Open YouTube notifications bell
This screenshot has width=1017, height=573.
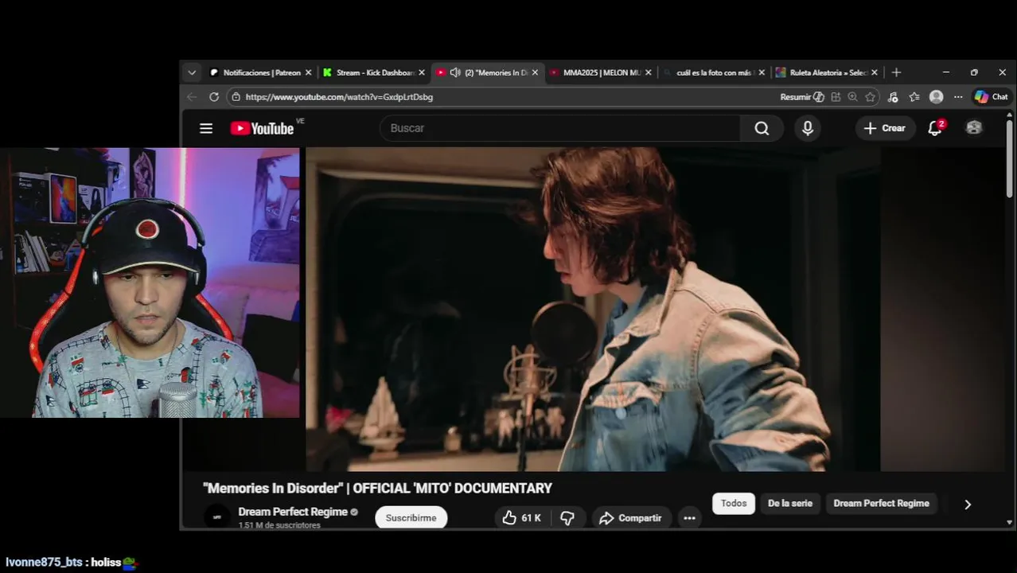pyautogui.click(x=935, y=128)
